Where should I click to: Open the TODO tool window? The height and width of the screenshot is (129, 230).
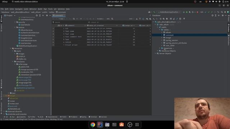(x=63, y=117)
